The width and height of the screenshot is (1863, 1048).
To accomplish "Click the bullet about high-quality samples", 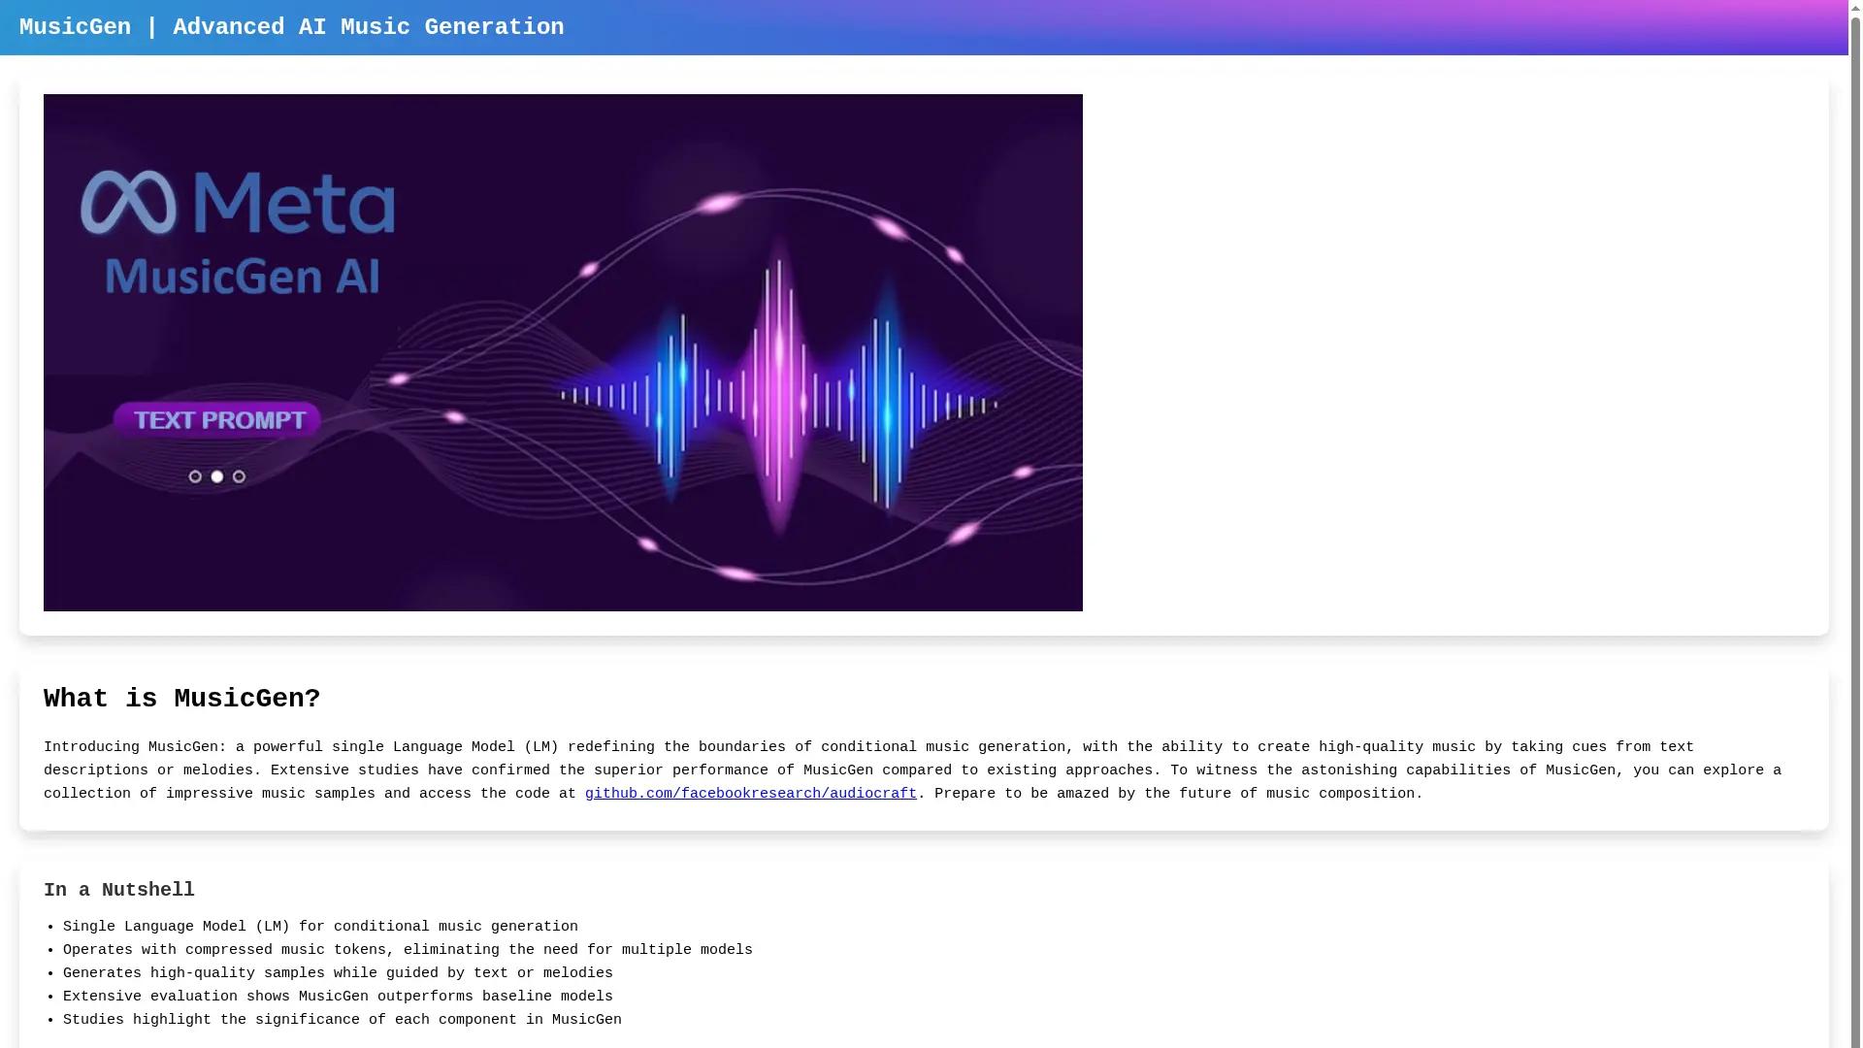I will 338,973.
